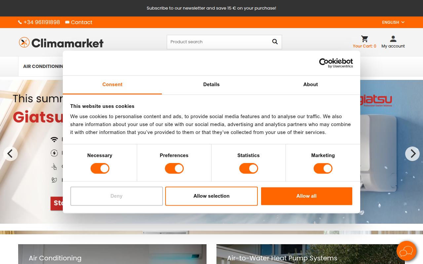Open the Contact link
Viewport: 423px width, 264px height.
click(82, 22)
